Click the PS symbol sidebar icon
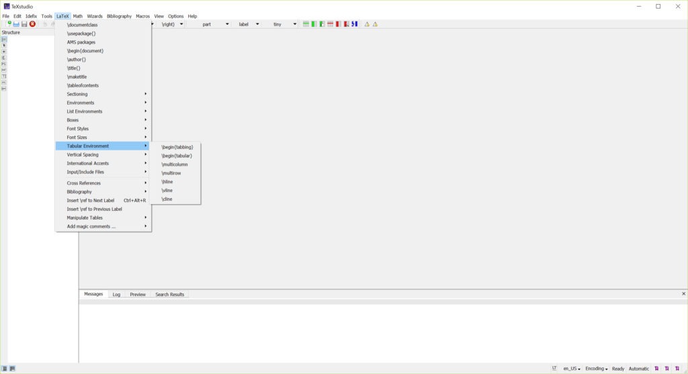This screenshot has height=374, width=688. pyautogui.click(x=4, y=64)
